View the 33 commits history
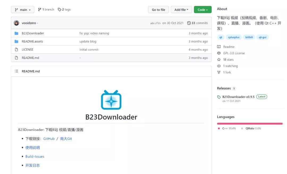This screenshot has width=287, height=174. (197, 23)
